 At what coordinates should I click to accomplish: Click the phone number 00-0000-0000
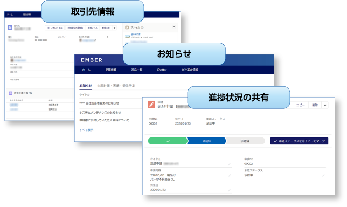tap(41, 40)
